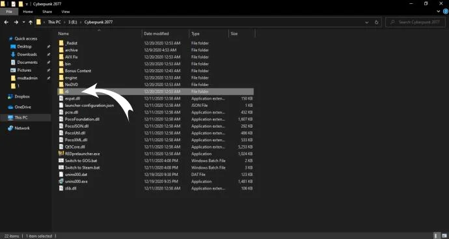The image size is (449, 239).
Task: Select the engine folder icon
Action: click(x=61, y=77)
